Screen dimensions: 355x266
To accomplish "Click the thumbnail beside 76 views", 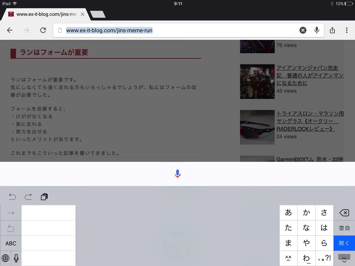I will (x=257, y=46).
